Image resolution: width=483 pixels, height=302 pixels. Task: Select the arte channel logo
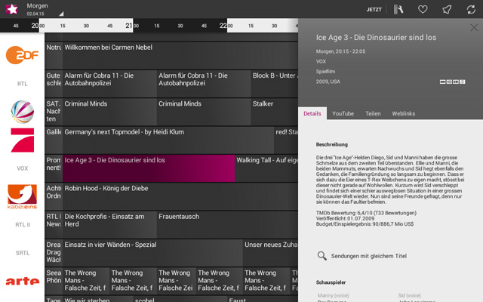click(x=22, y=282)
